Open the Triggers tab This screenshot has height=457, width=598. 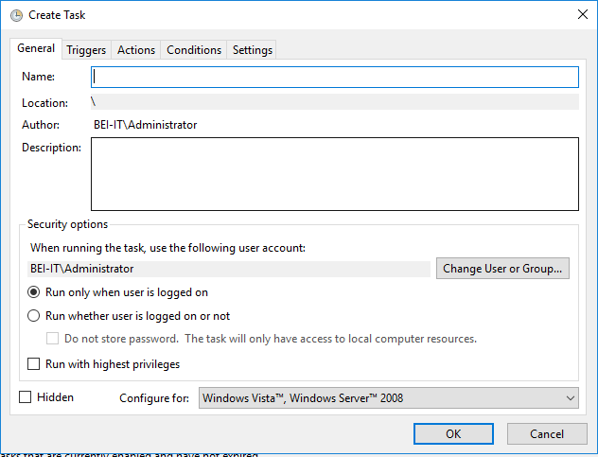pyautogui.click(x=86, y=50)
